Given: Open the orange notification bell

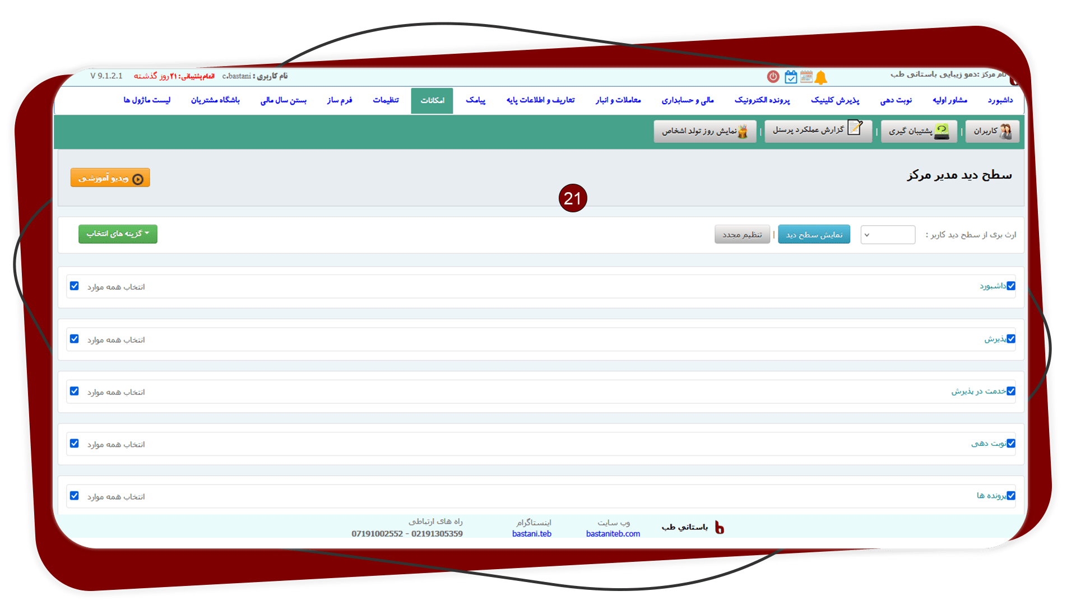Looking at the screenshot, I should point(821,77).
